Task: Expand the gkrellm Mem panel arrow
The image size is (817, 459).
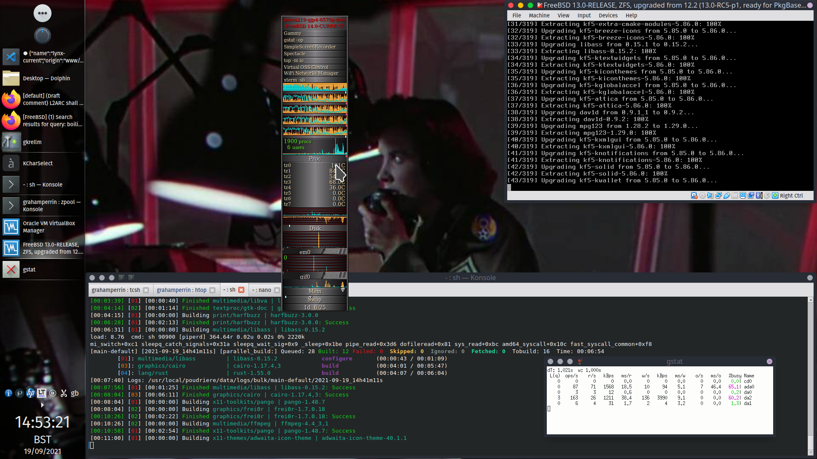Action: coord(343,290)
